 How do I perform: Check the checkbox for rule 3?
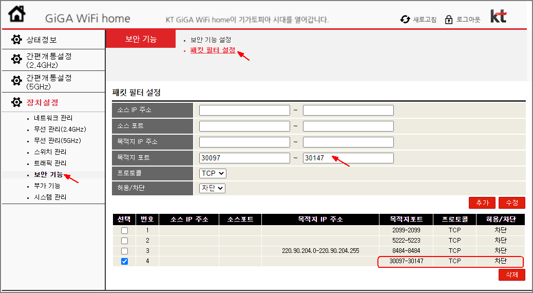coord(124,251)
